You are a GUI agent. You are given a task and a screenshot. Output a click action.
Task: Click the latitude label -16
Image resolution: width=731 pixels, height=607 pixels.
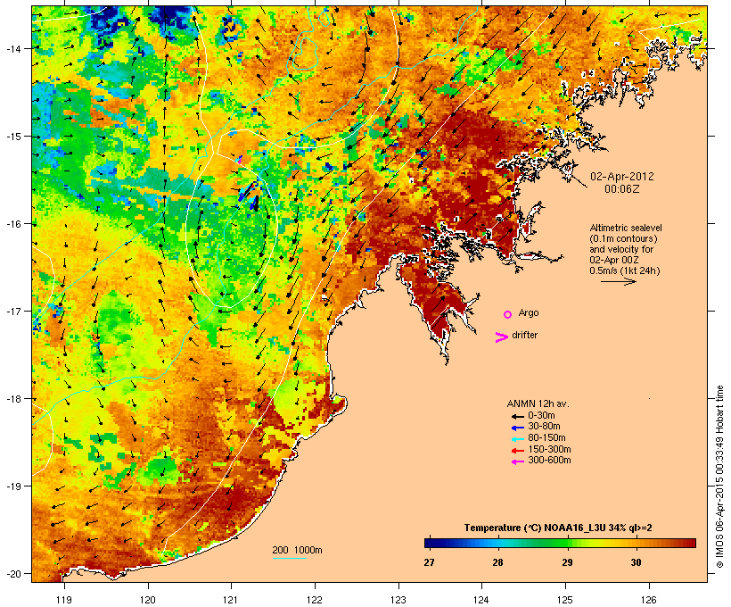tap(12, 224)
